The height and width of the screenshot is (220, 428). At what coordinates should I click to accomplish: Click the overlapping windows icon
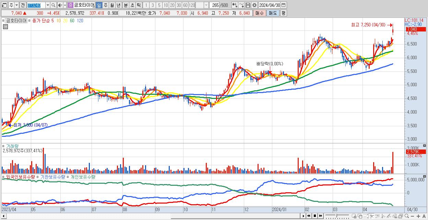pos(360,216)
